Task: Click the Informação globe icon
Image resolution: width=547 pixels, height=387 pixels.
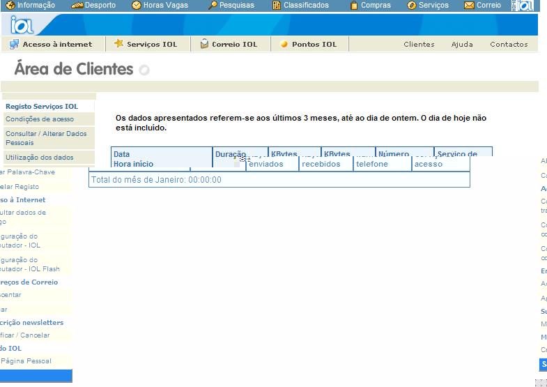Action: pos(11,5)
